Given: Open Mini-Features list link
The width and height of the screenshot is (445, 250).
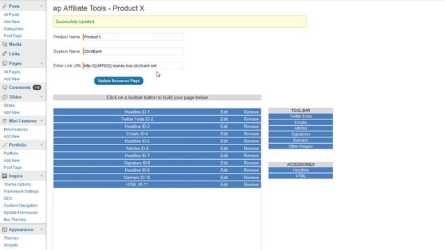Looking at the screenshot, I should 15,129.
